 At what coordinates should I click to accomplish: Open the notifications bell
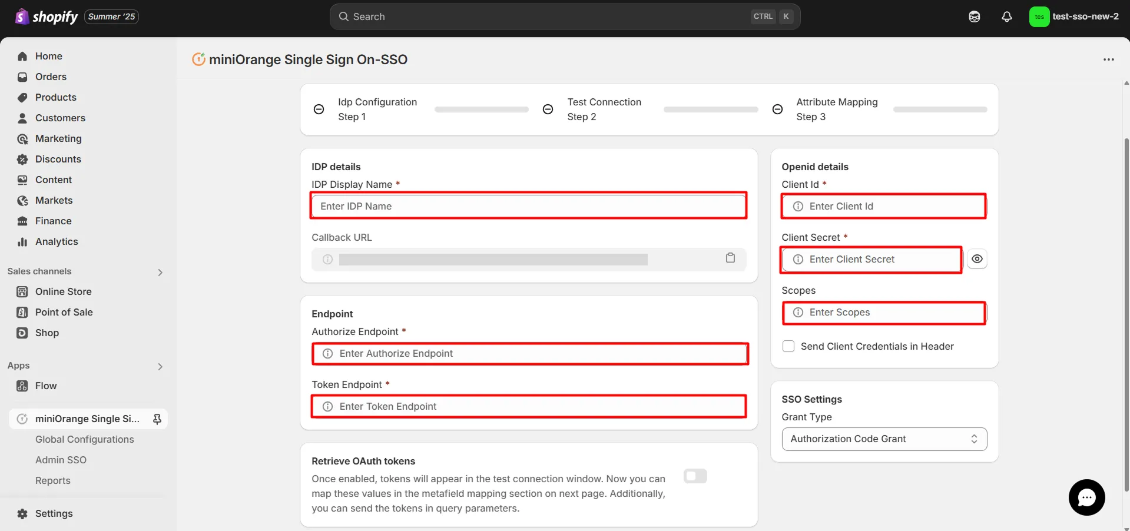tap(1007, 16)
